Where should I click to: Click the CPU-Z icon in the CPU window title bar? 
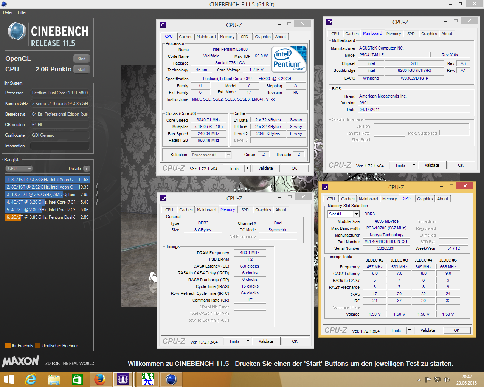[x=163, y=25]
